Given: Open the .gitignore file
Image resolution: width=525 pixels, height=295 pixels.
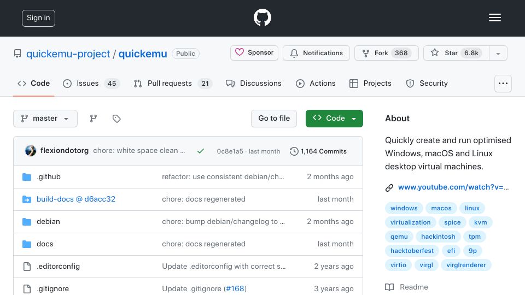Looking at the screenshot, I should [52, 288].
